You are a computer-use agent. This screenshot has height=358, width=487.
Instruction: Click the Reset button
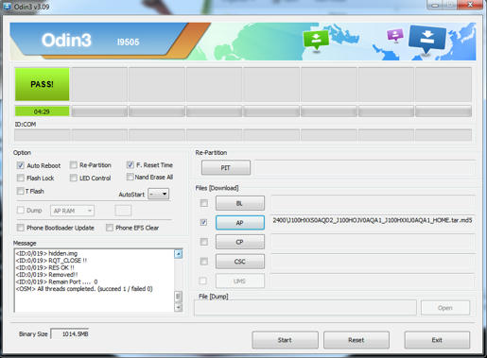(357, 340)
